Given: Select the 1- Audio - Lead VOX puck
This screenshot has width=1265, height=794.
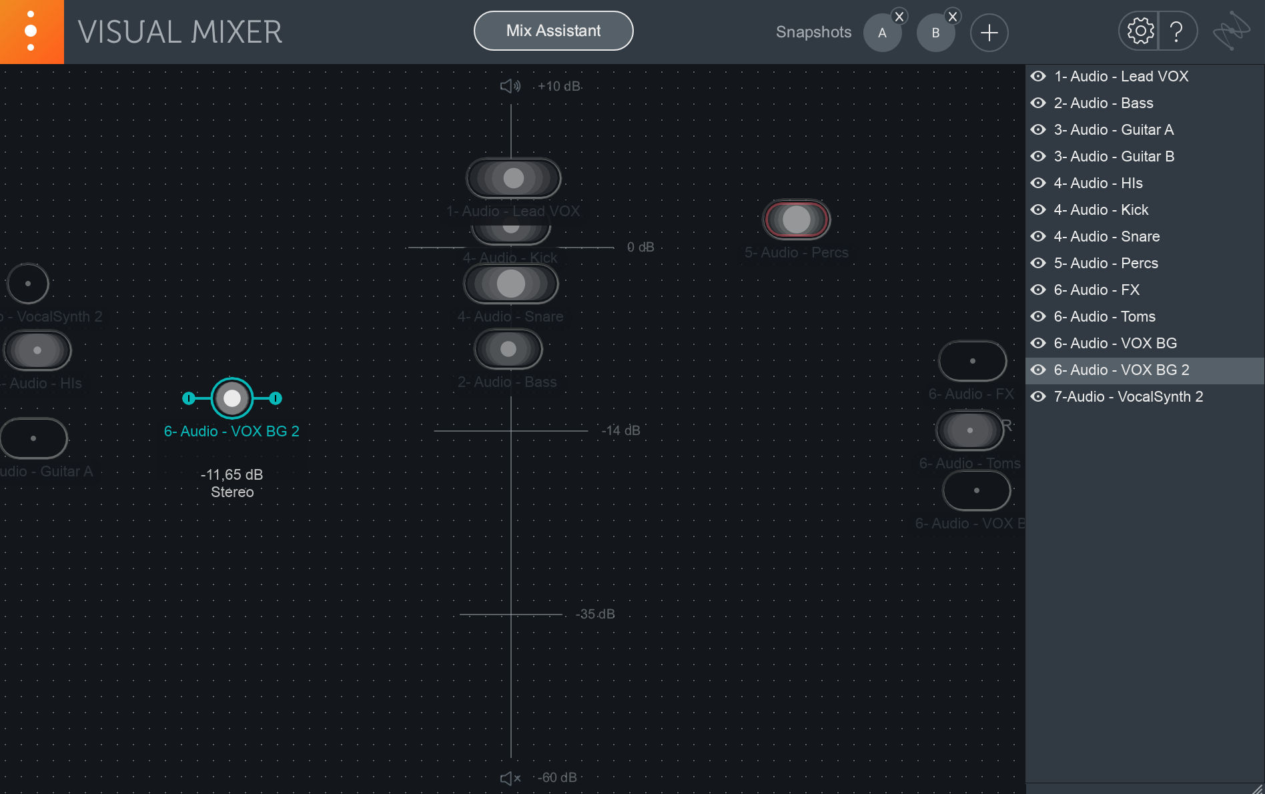Looking at the screenshot, I should [513, 177].
